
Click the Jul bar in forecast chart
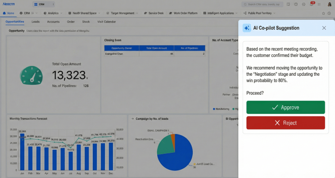click(71, 161)
